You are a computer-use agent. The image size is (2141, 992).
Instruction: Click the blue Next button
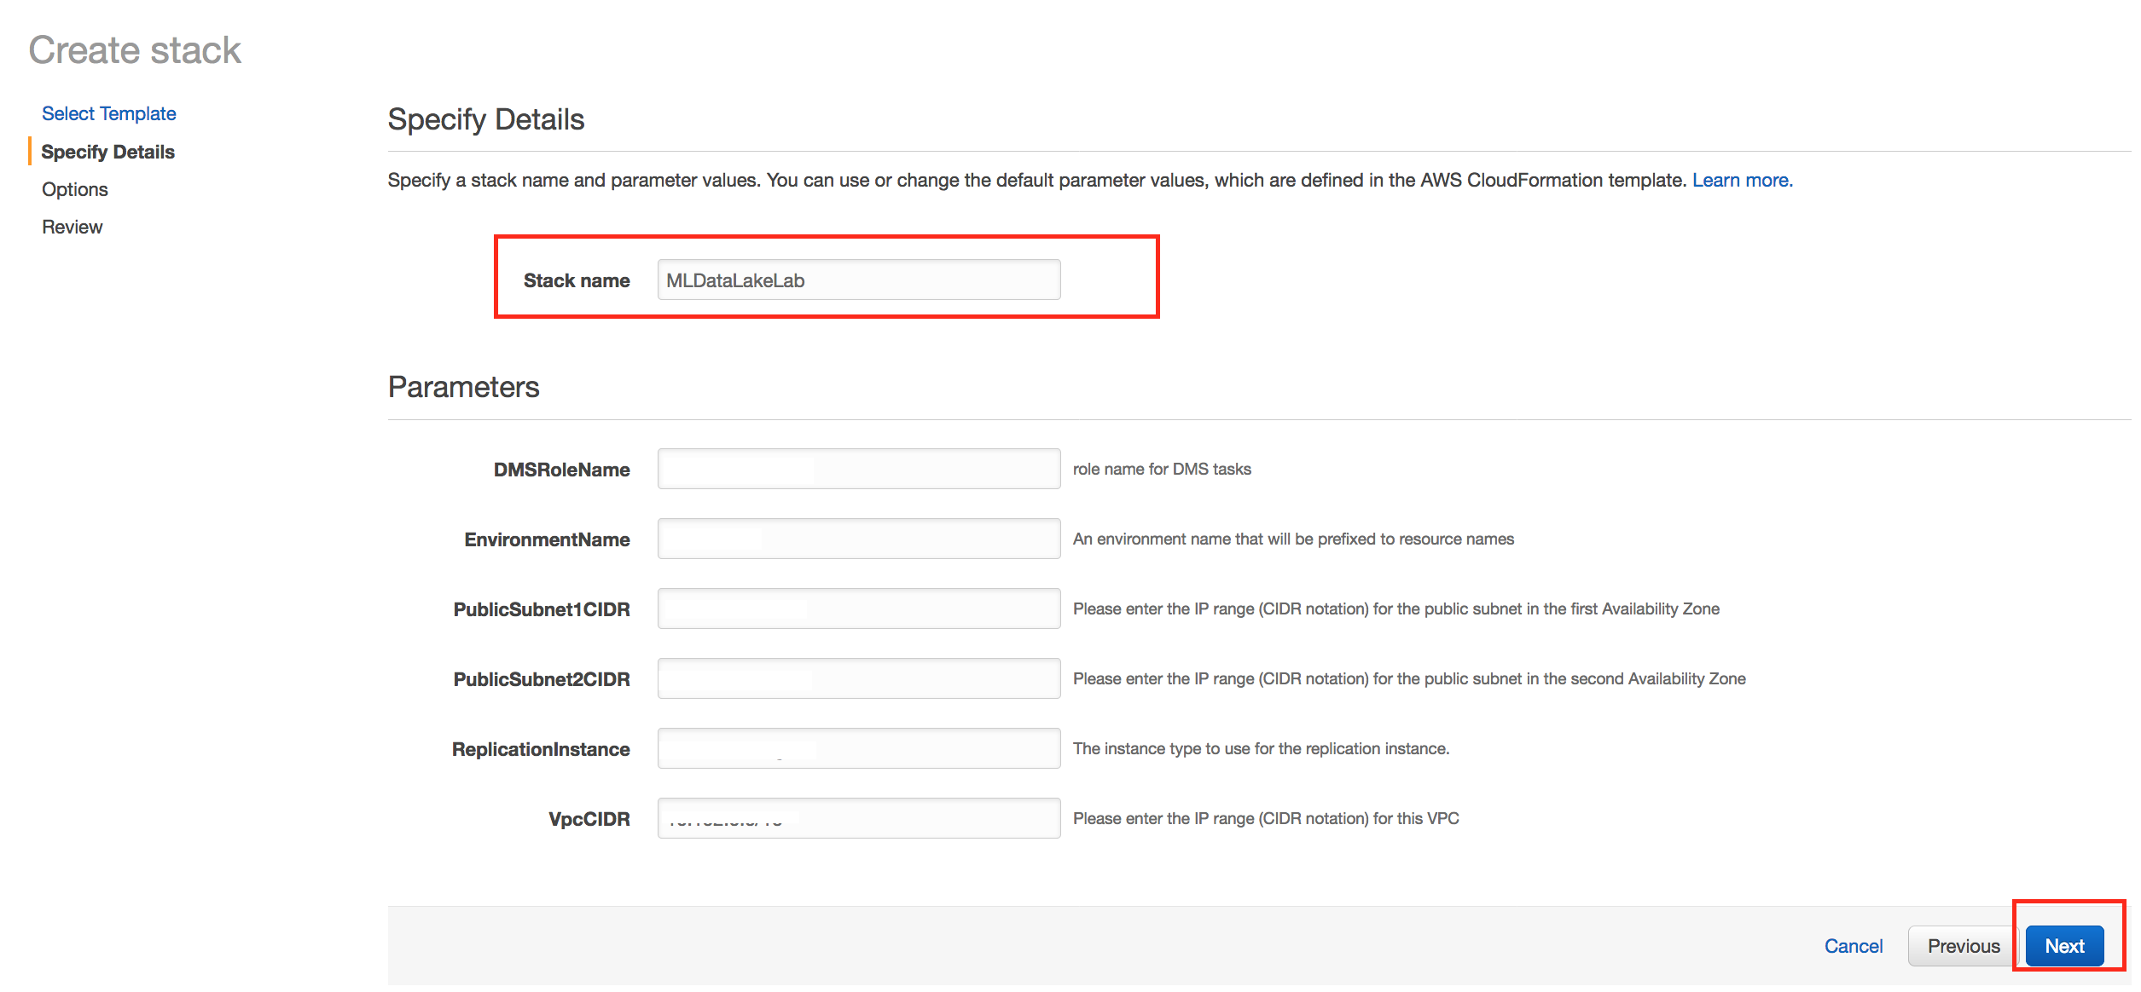click(x=2063, y=946)
